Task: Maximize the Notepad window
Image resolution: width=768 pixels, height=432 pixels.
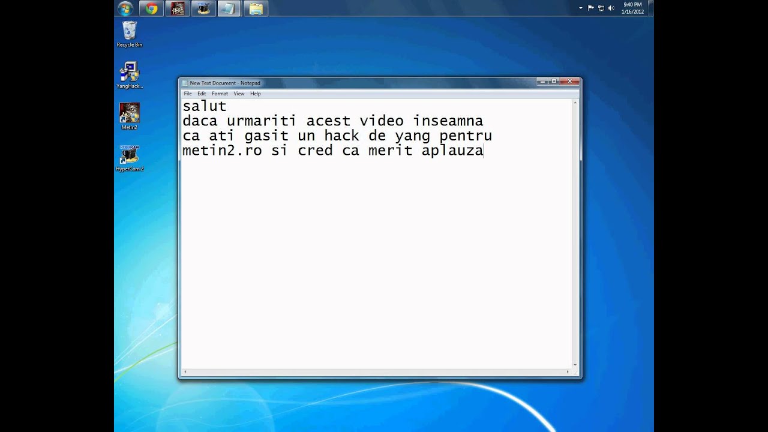Action: click(x=554, y=82)
